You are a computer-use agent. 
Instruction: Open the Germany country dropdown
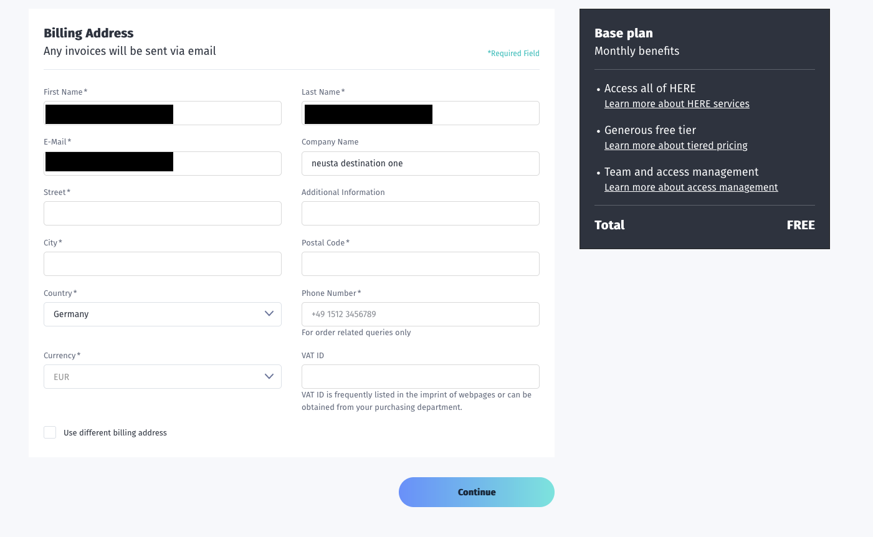(163, 314)
